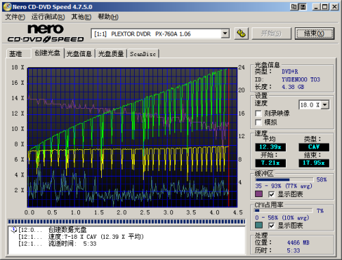Click the 开始(S) button

click(272, 34)
